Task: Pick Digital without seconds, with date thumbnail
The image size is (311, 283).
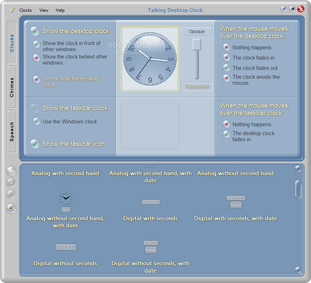Action: pyautogui.click(x=151, y=247)
